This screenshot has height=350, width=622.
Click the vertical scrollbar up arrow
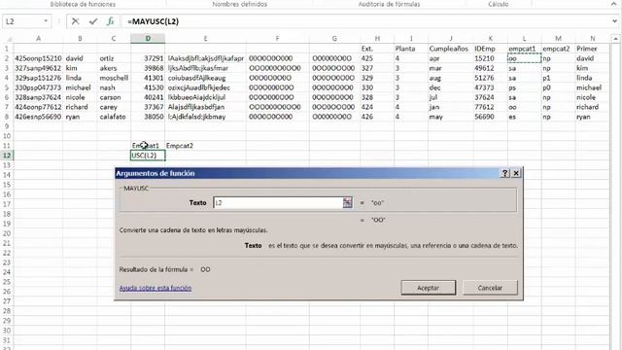[x=615, y=39]
